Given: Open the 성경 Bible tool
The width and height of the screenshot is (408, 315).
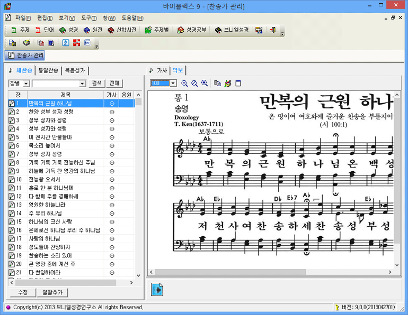Looking at the screenshot, I should pyautogui.click(x=68, y=30).
